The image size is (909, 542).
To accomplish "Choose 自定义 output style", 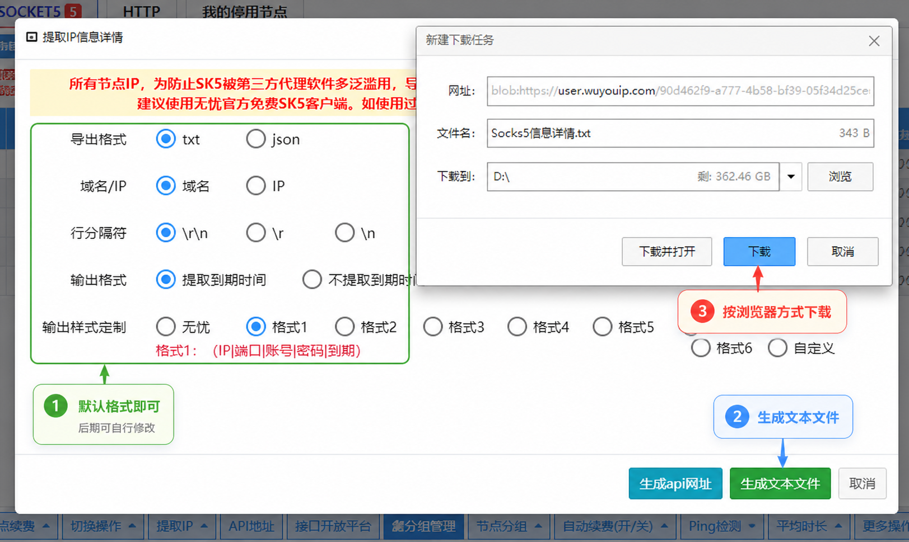I will coord(777,348).
